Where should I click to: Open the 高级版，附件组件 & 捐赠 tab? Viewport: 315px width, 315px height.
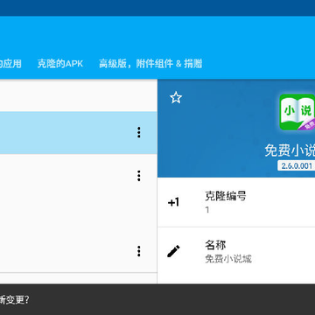point(150,64)
